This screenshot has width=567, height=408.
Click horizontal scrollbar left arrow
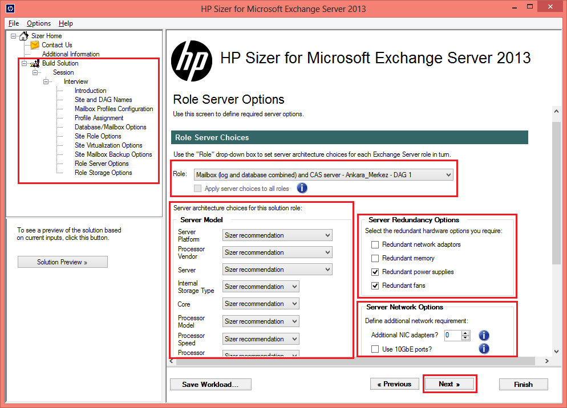(171, 361)
